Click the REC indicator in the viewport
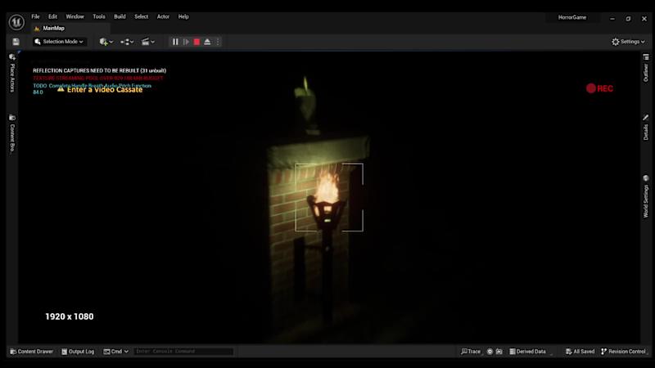Screen dimensions: 655x368 599,88
